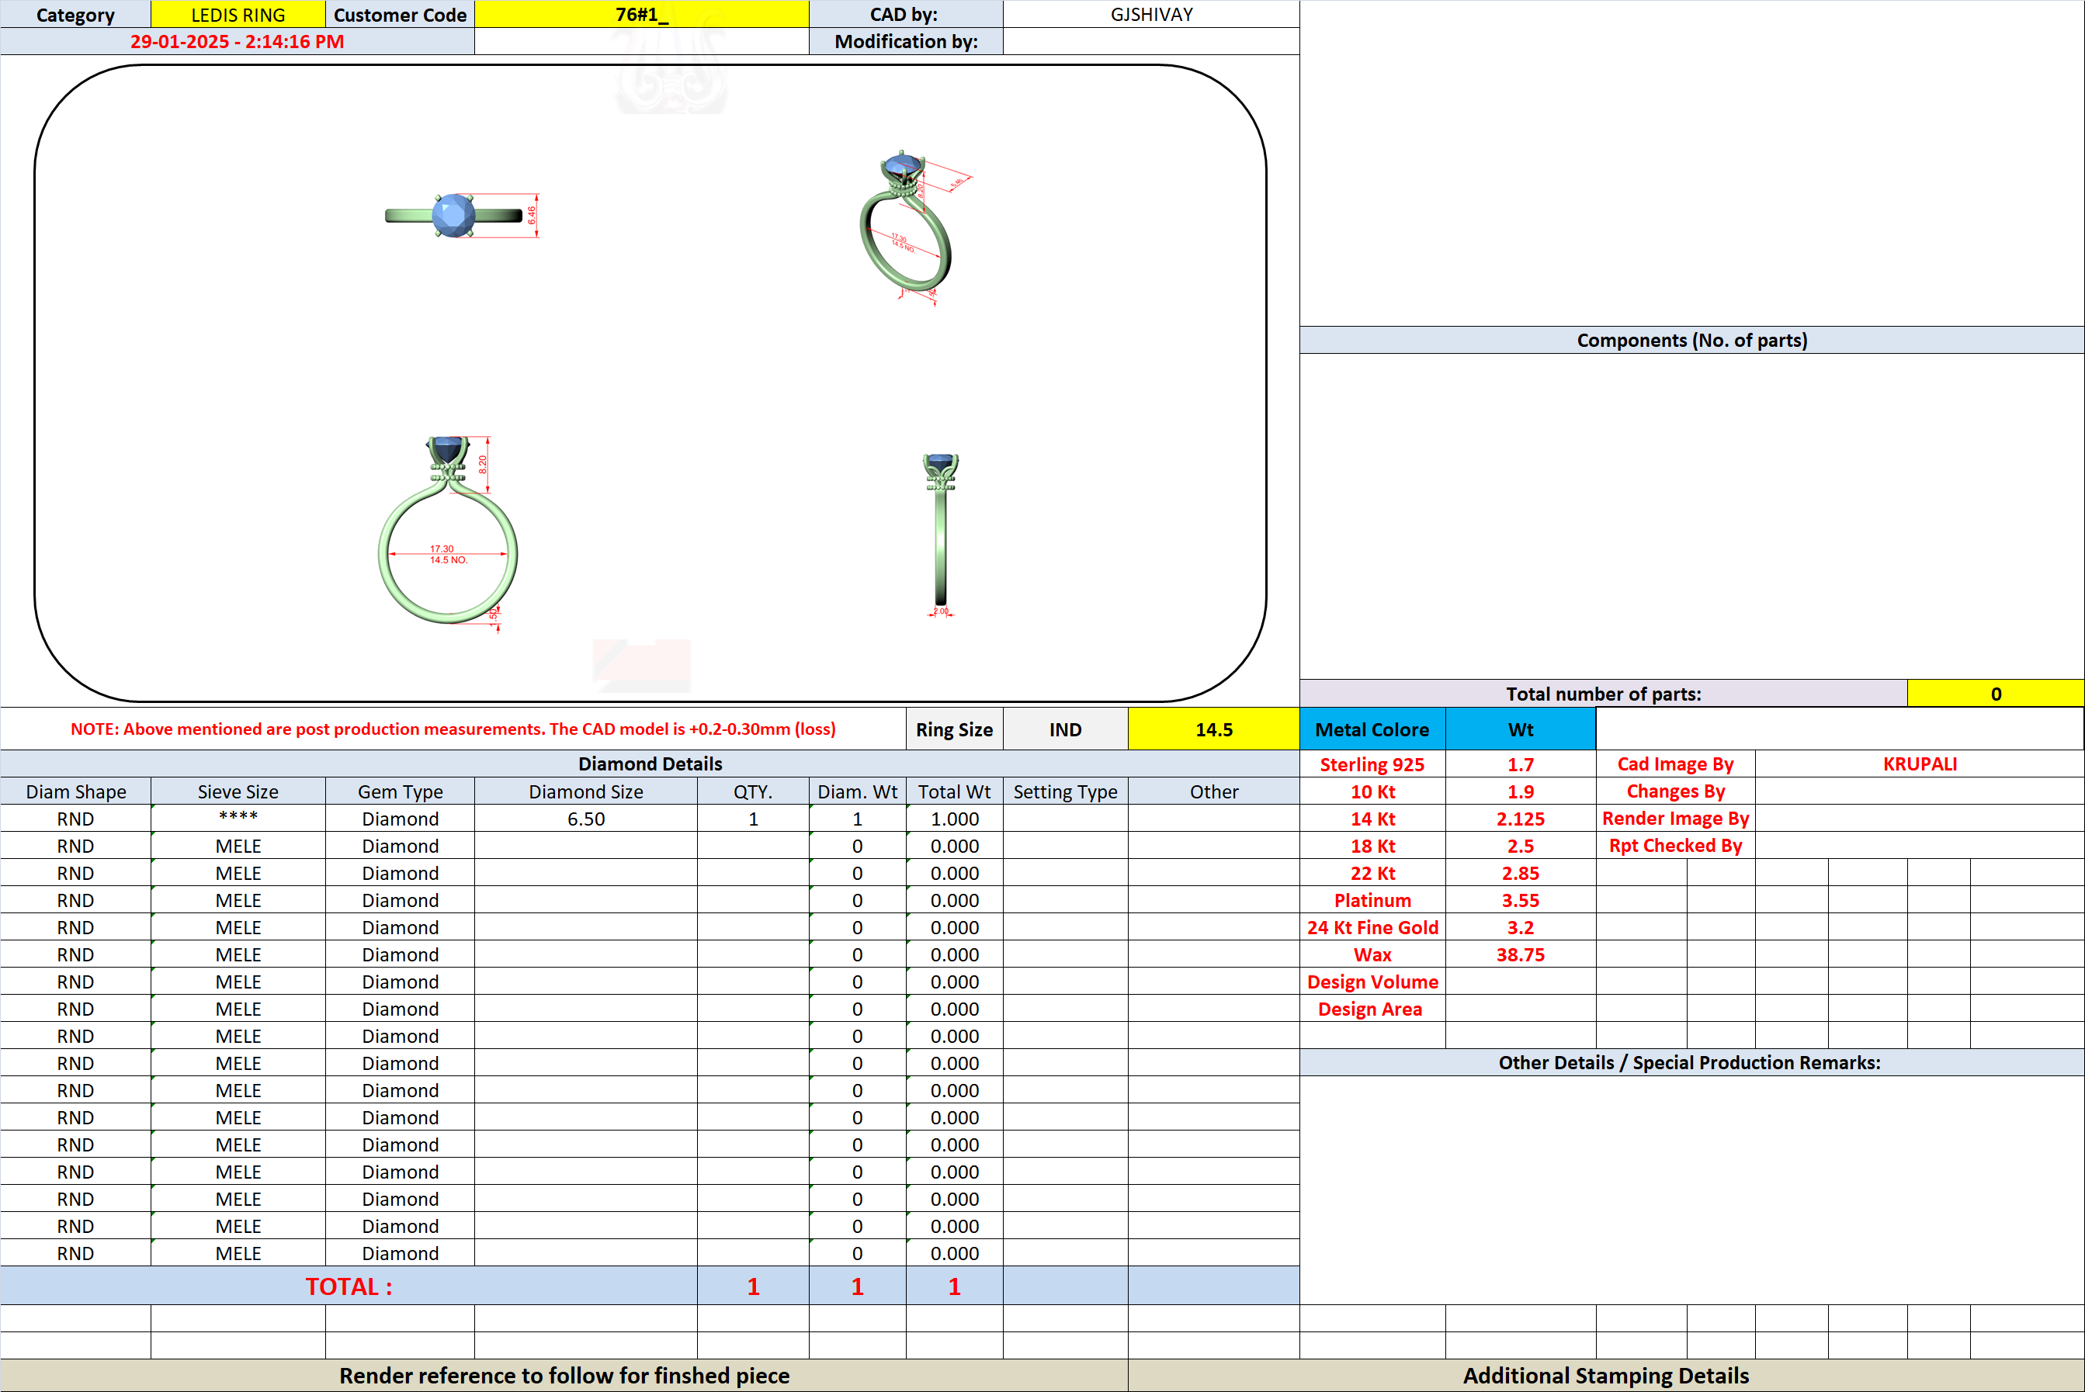Select the CAD by name 'GJSHIVAY'

pos(1151,14)
